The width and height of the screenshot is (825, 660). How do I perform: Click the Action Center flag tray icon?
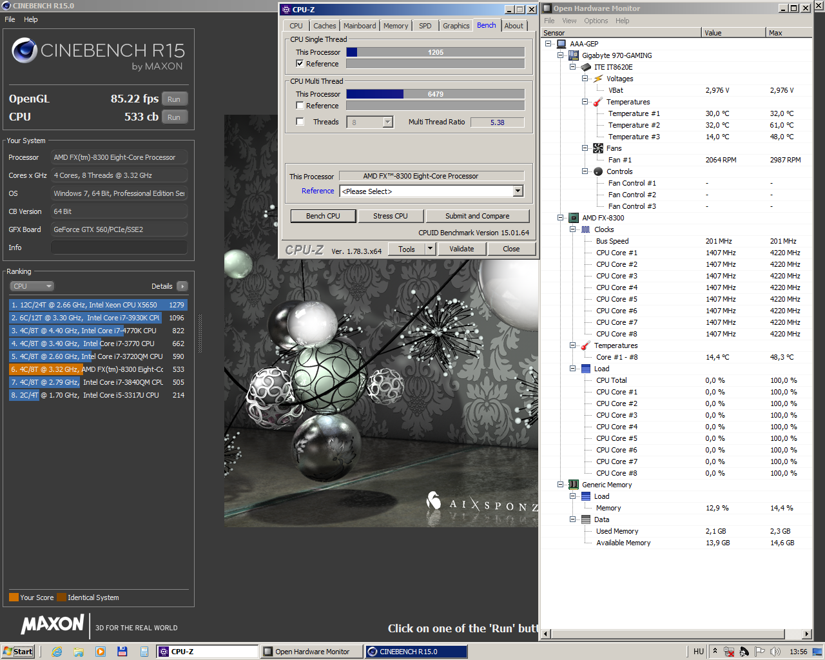pos(759,652)
